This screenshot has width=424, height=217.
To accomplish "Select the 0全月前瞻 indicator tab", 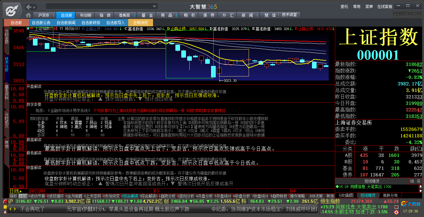I will pos(74,196).
